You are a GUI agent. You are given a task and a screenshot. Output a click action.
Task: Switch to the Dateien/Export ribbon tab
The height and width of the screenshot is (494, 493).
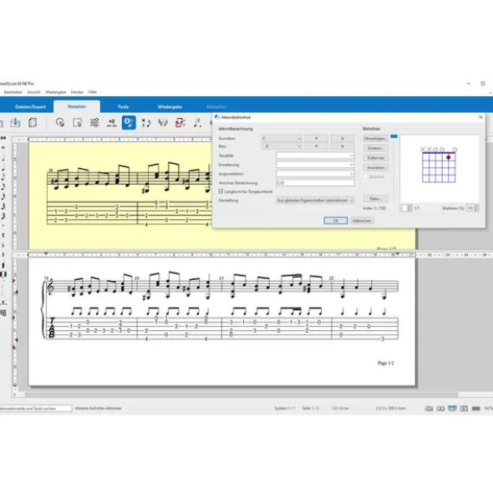pos(30,107)
